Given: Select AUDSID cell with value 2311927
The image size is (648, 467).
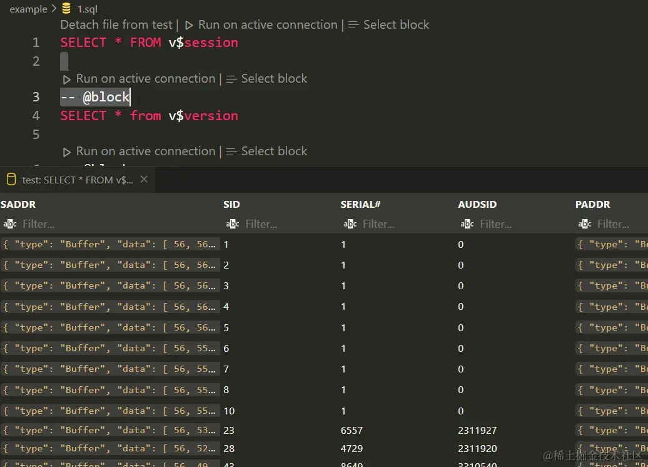Looking at the screenshot, I should [477, 430].
